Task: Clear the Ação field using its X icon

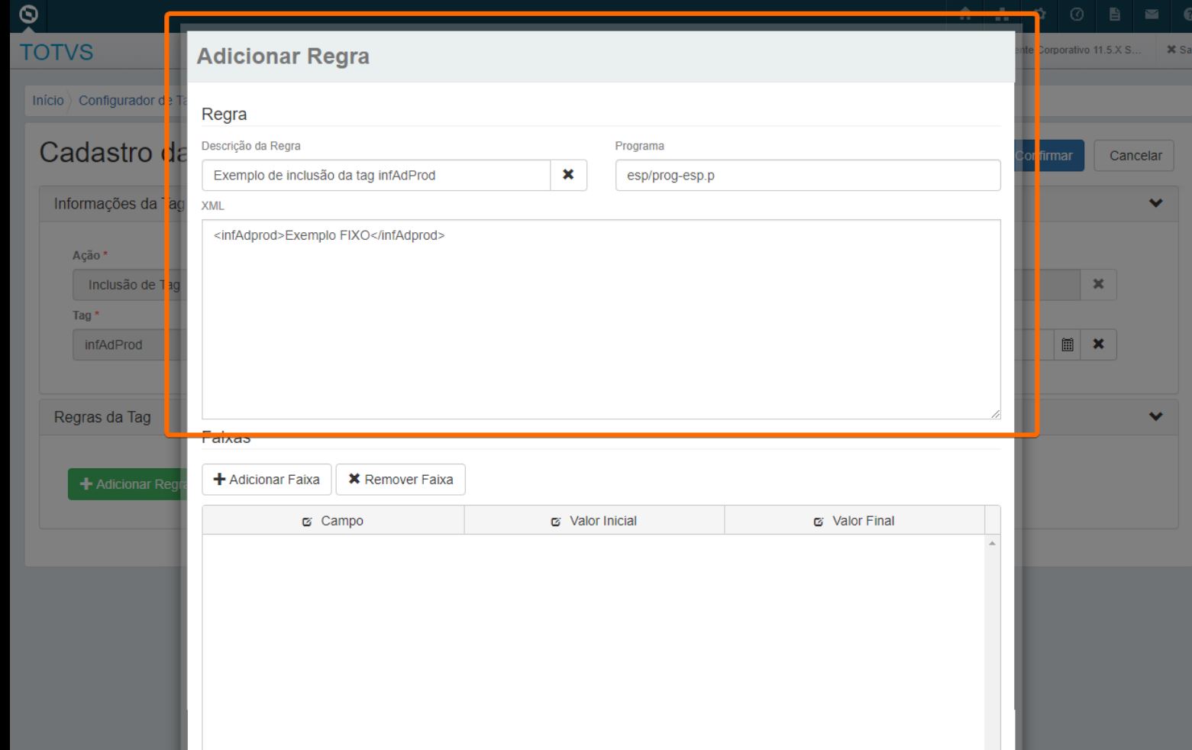Action: click(1098, 284)
